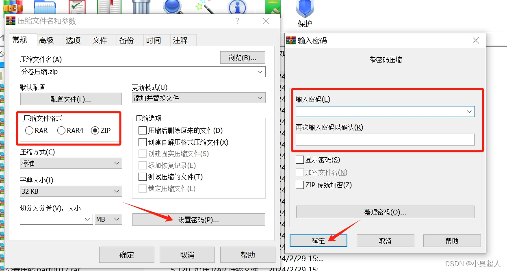Click the Extract To folder toolbar icon

(x=45, y=6)
